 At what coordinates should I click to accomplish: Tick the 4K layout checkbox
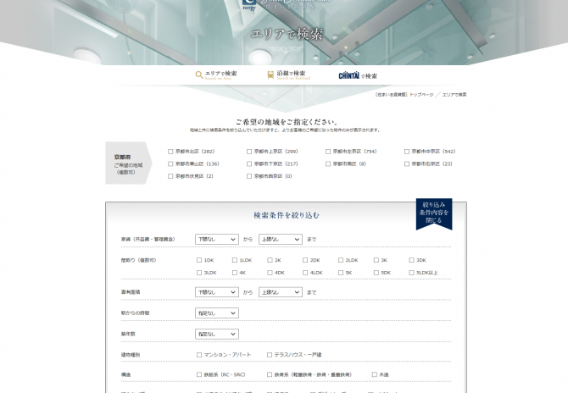(x=235, y=273)
